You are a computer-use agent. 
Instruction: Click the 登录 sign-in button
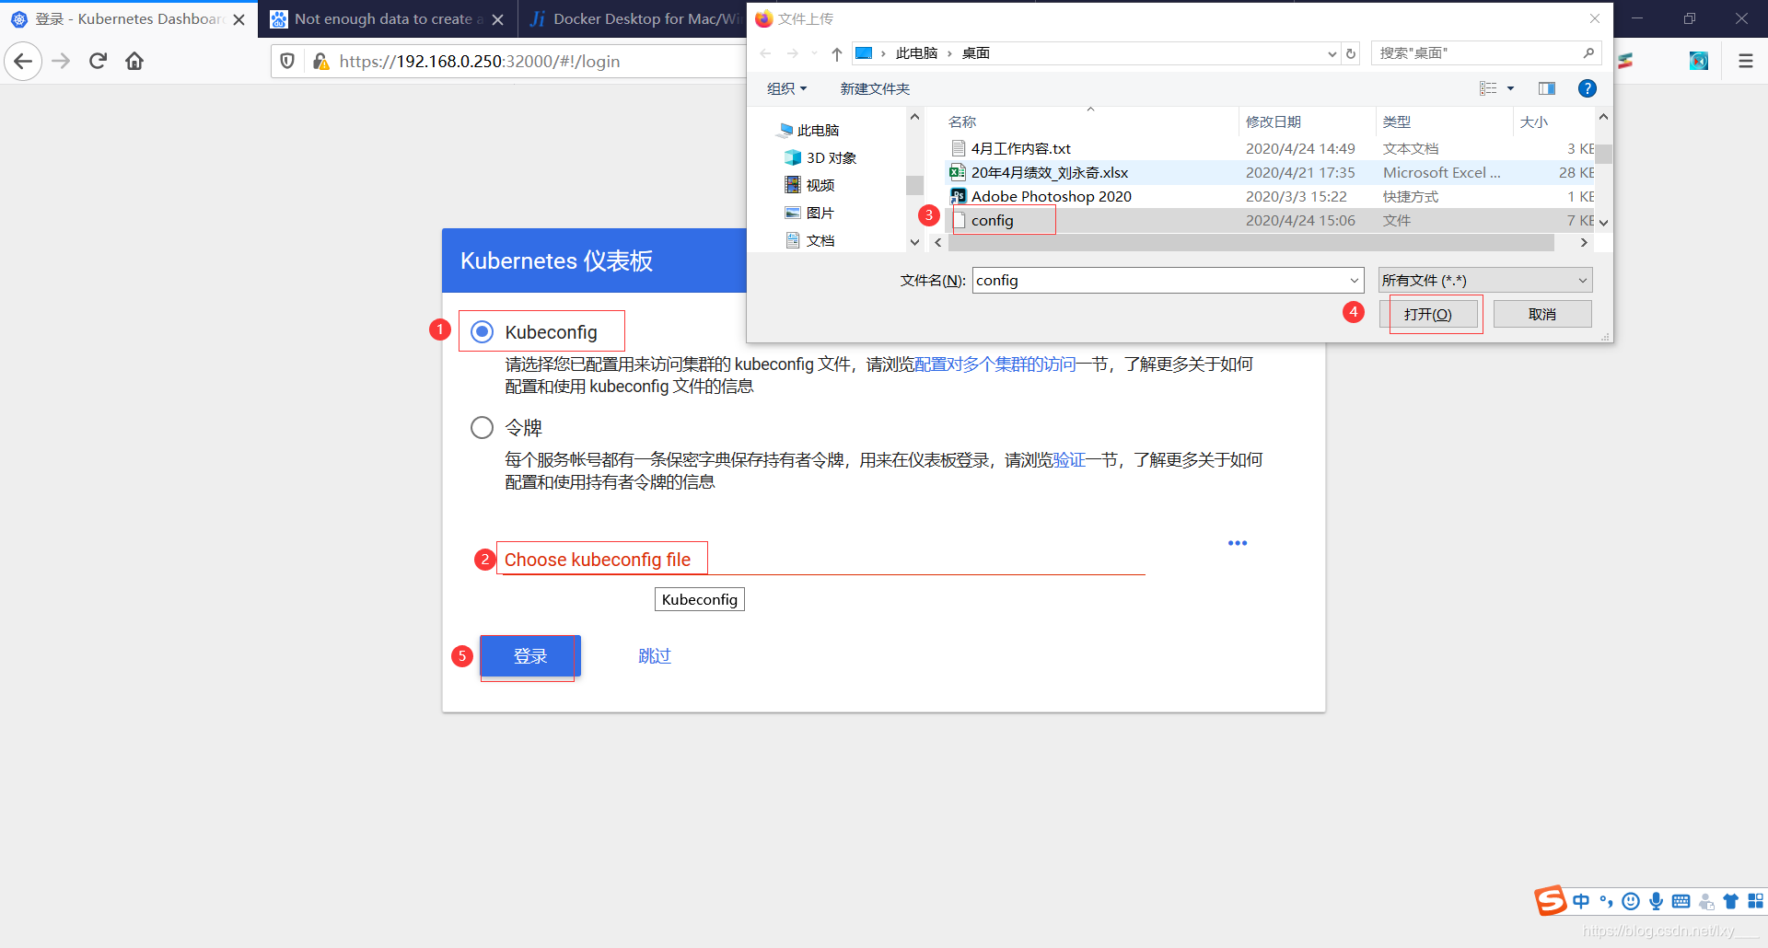pyautogui.click(x=530, y=656)
